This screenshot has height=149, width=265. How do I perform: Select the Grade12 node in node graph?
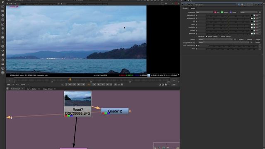[x=115, y=111]
